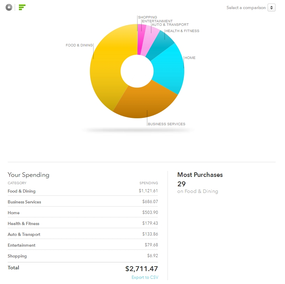Open the Entertainment category row
This screenshot has width=285, height=284.
click(83, 245)
